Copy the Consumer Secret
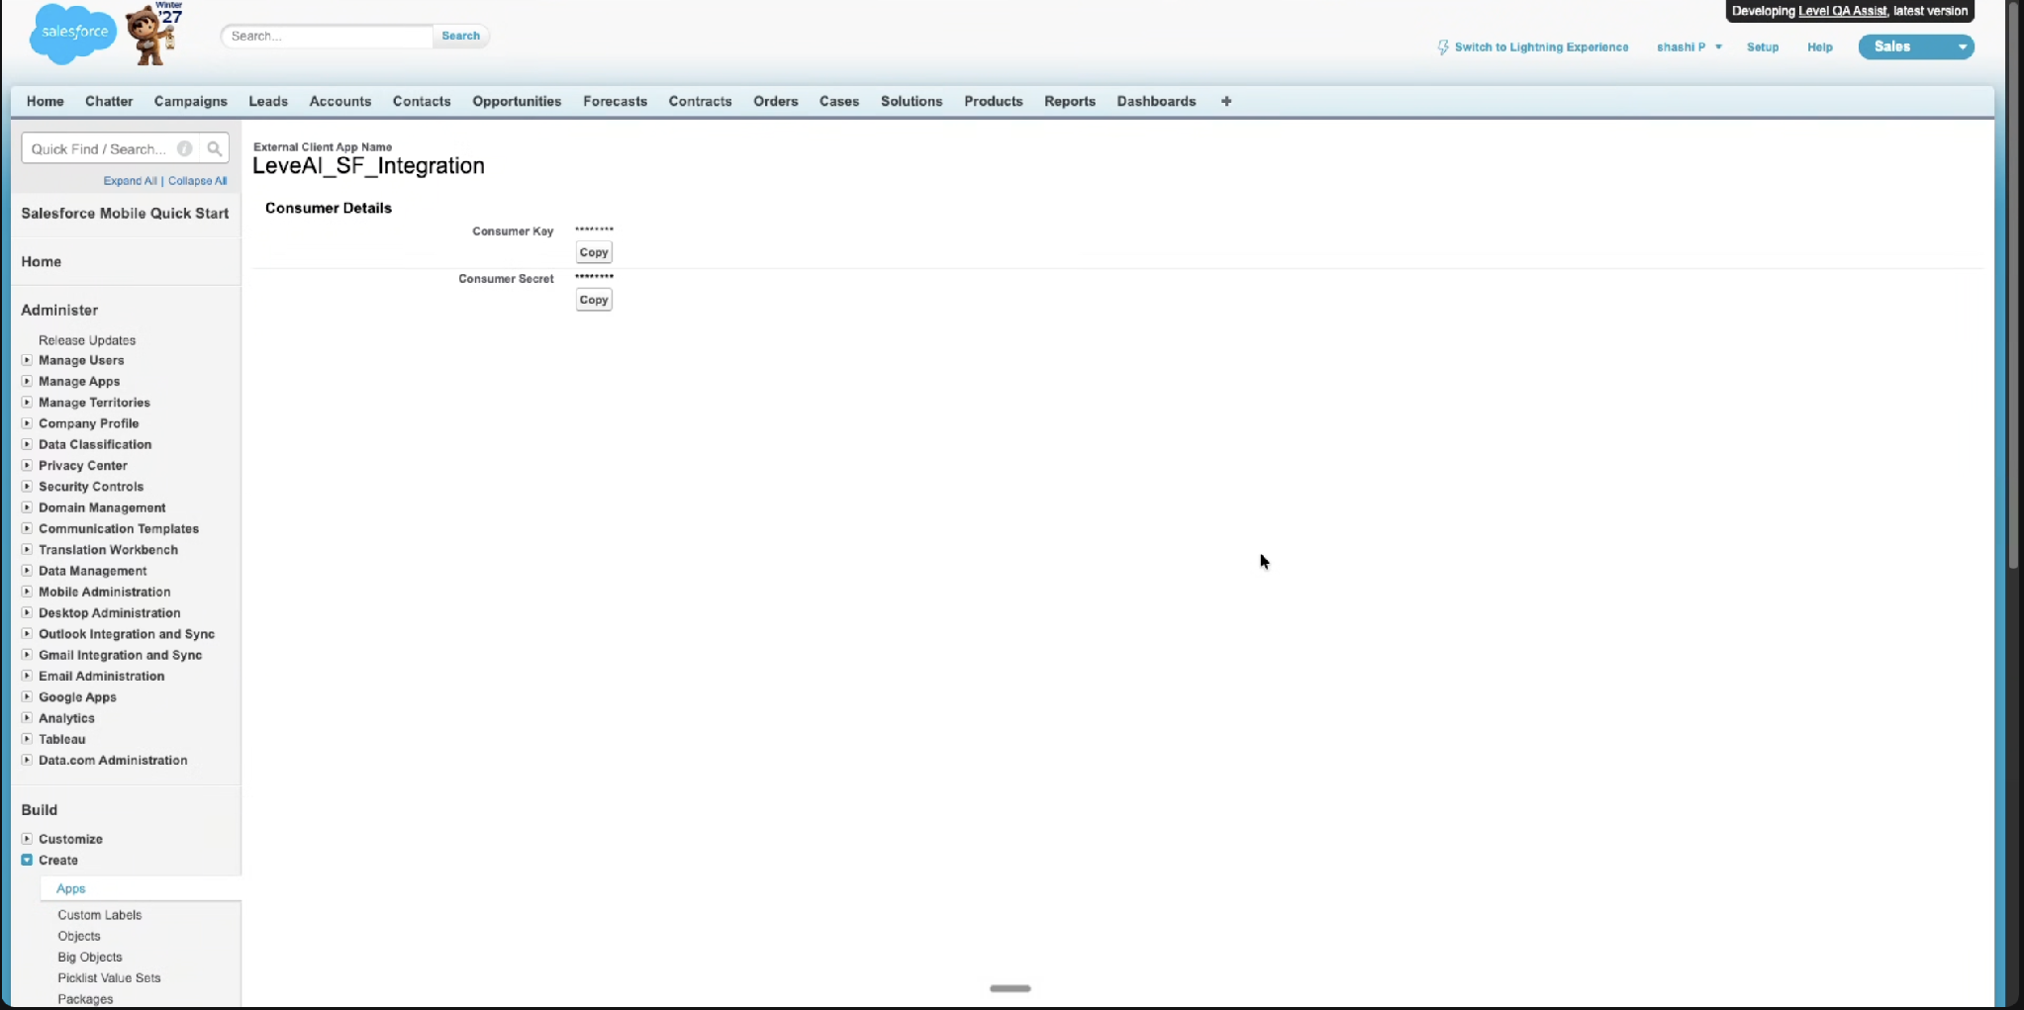The image size is (2024, 1010). (594, 300)
